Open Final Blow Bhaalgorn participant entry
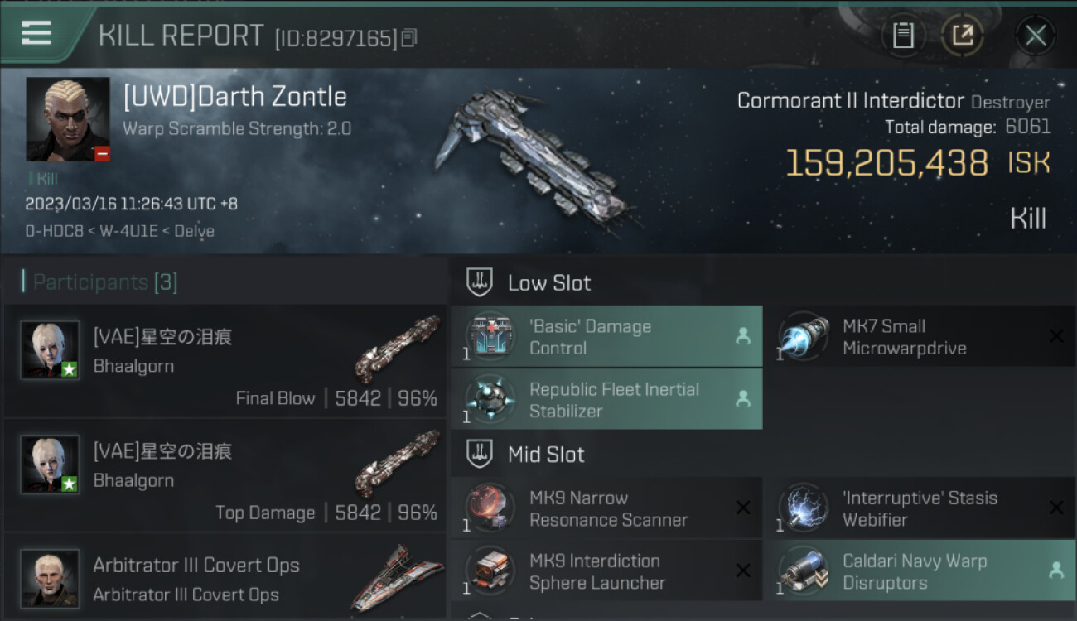This screenshot has height=621, width=1077. tap(225, 361)
